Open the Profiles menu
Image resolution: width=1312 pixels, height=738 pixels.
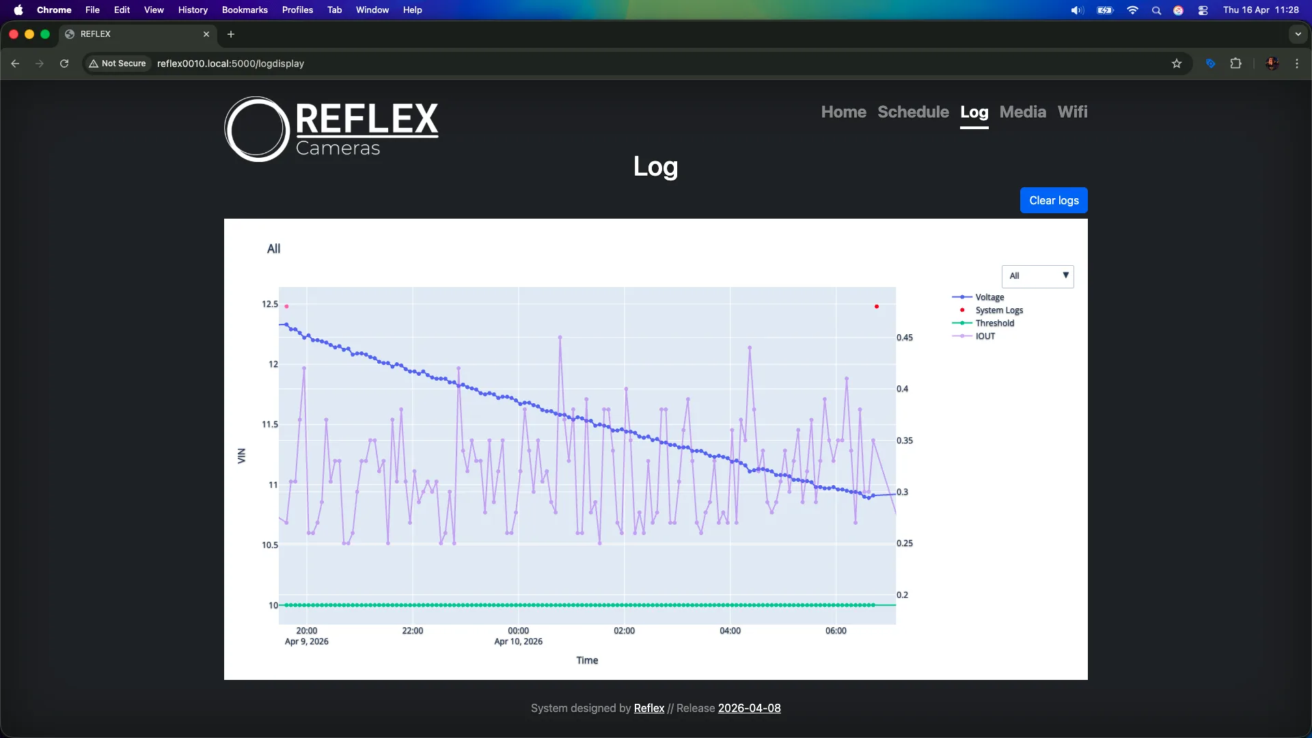(297, 10)
